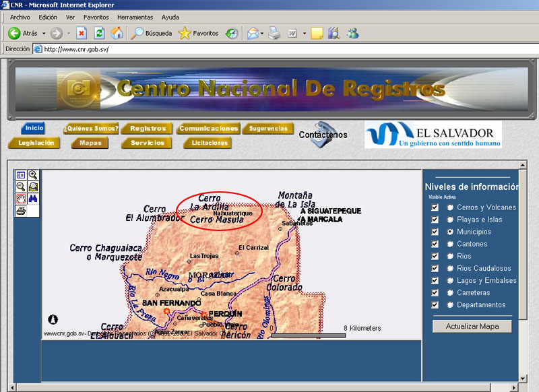Expand the Mail button dropdown arrow

[263, 33]
